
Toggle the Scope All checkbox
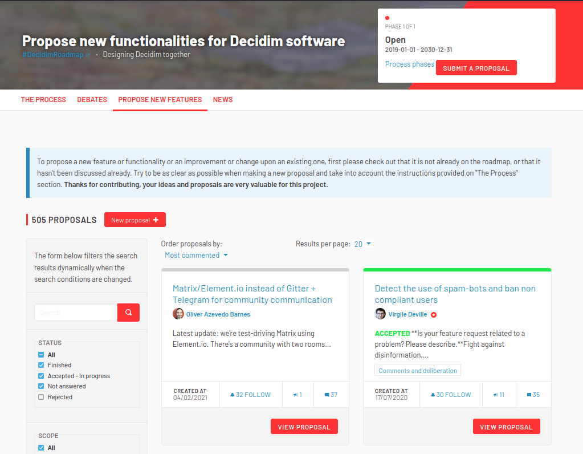coord(41,448)
